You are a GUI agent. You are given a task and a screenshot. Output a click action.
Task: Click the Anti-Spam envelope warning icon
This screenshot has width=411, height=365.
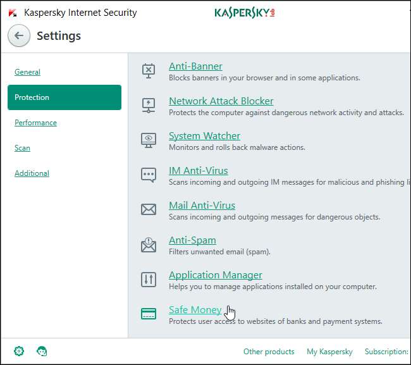point(149,245)
